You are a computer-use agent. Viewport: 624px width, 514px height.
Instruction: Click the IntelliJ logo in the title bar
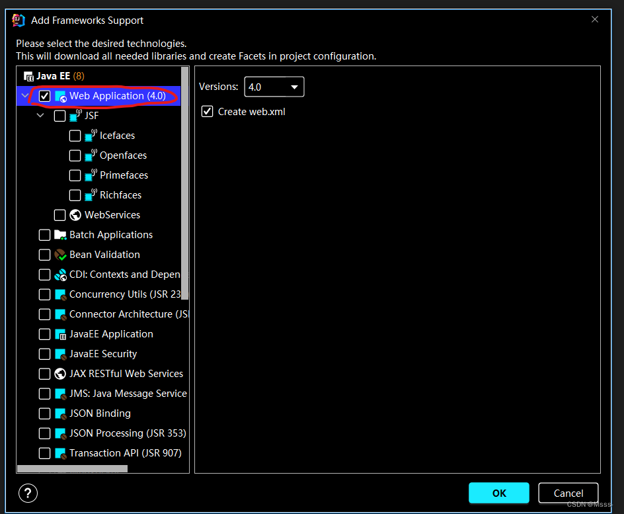(19, 21)
